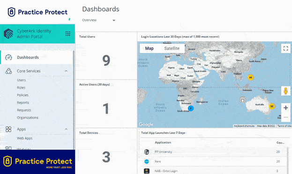Open Web Apps under Apps

tap(24, 138)
